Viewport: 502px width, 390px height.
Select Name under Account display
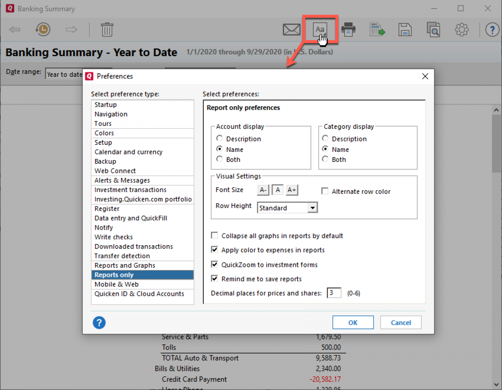click(229, 149)
